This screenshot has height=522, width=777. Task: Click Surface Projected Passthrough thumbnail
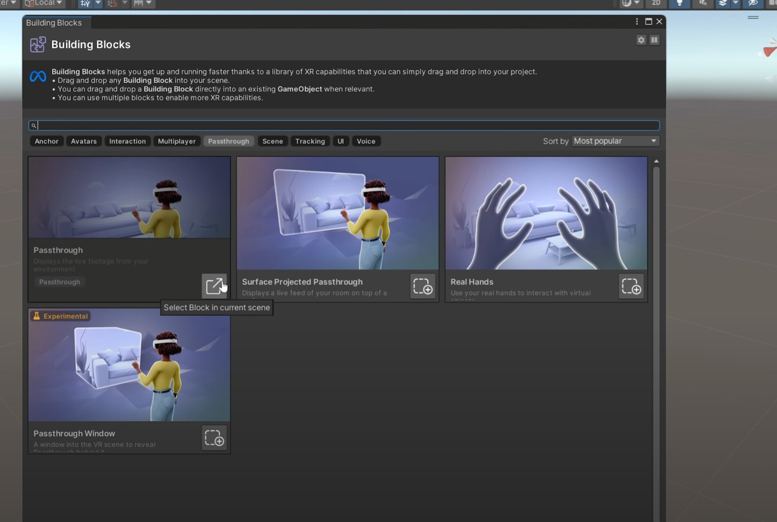click(x=338, y=213)
